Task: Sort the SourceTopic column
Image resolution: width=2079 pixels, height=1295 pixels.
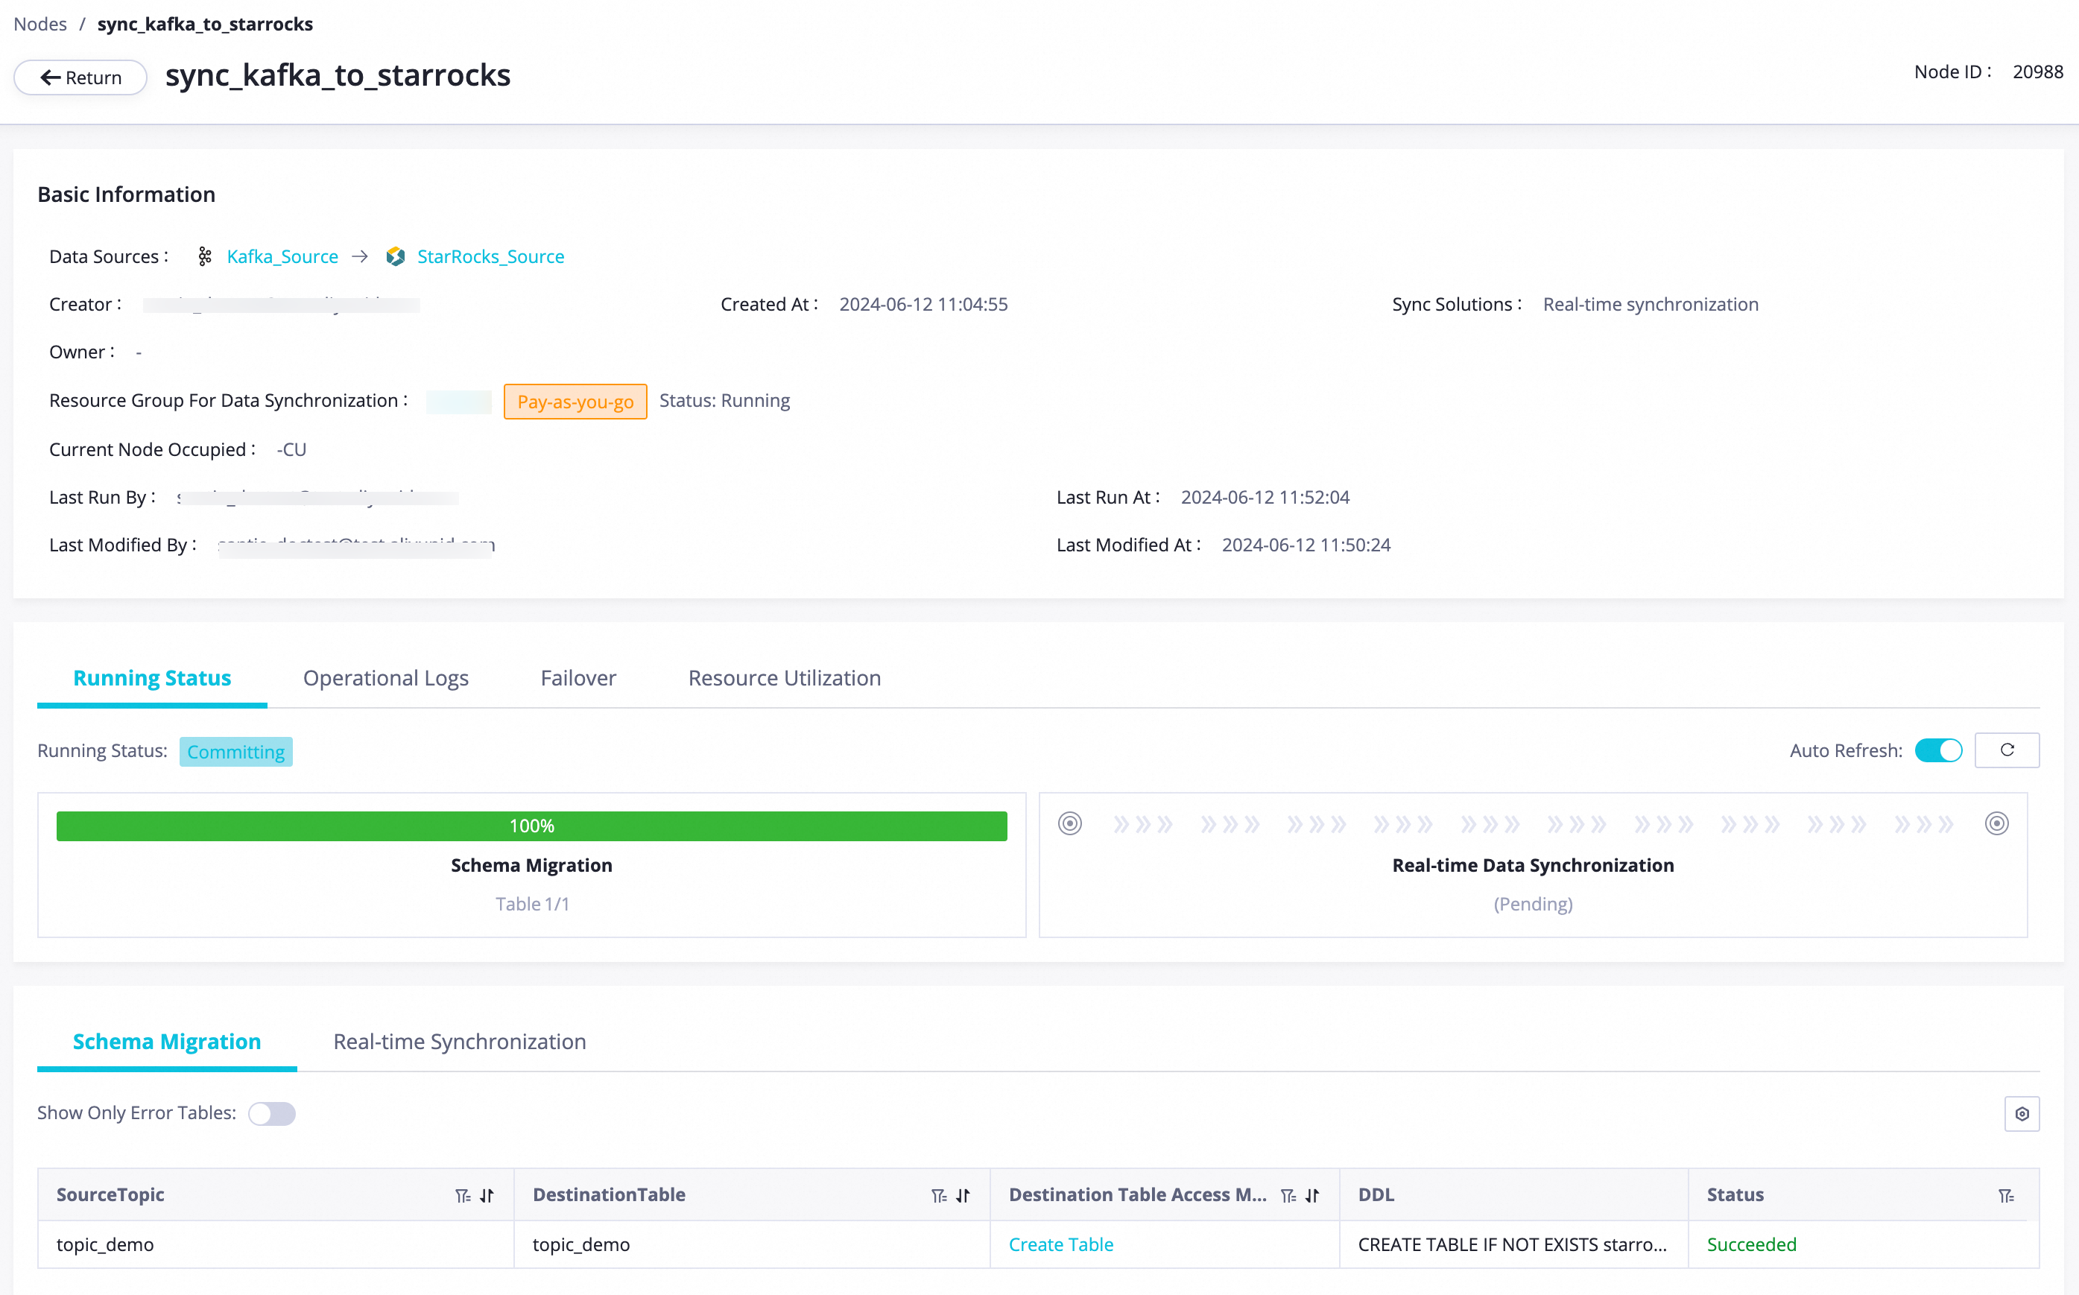Action: click(x=487, y=1195)
